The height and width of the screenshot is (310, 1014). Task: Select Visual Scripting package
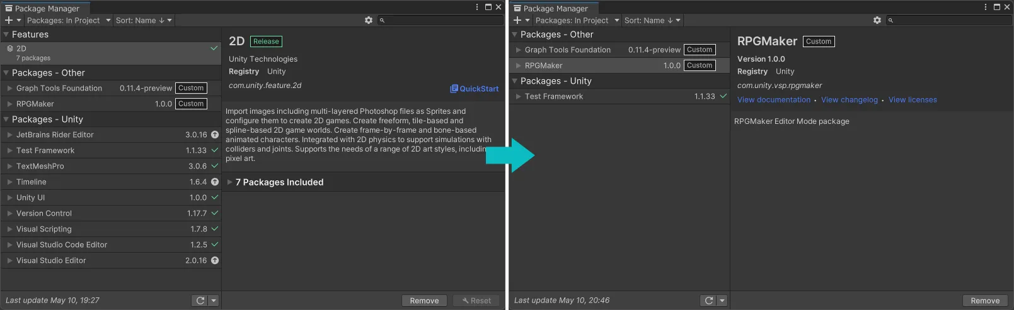pos(111,229)
